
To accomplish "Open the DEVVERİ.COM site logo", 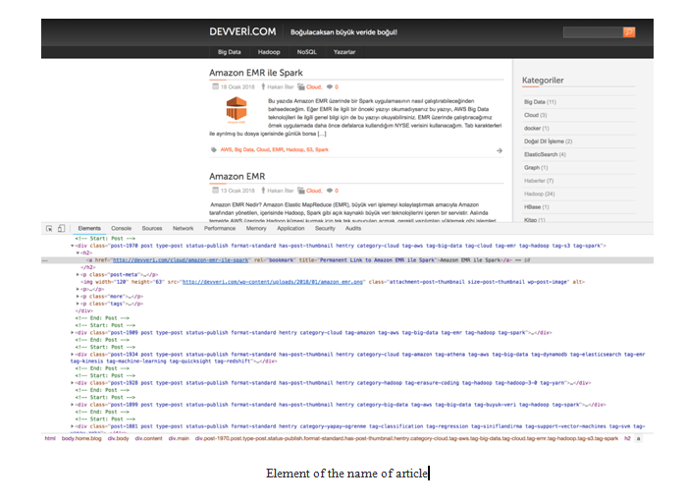I will point(242,32).
